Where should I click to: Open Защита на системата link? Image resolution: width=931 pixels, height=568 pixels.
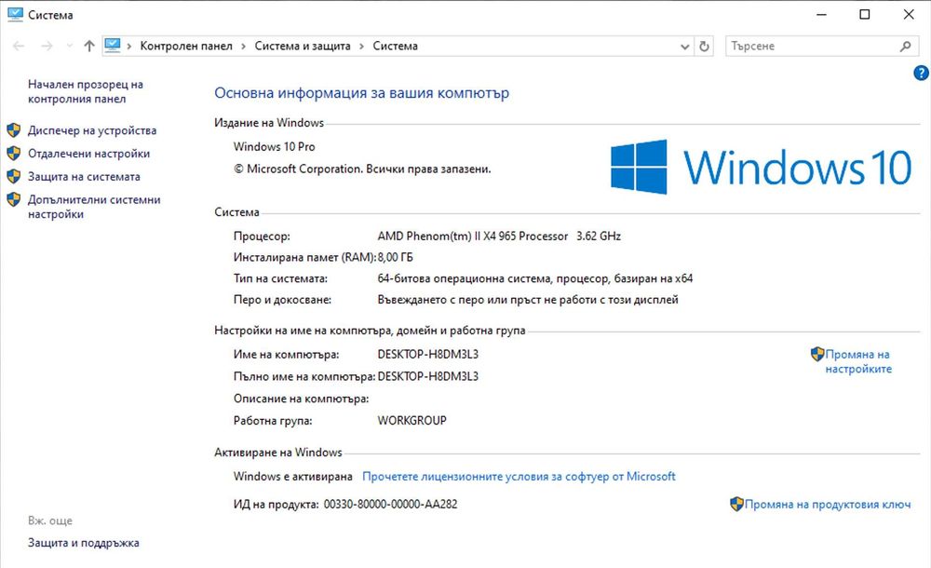point(84,177)
